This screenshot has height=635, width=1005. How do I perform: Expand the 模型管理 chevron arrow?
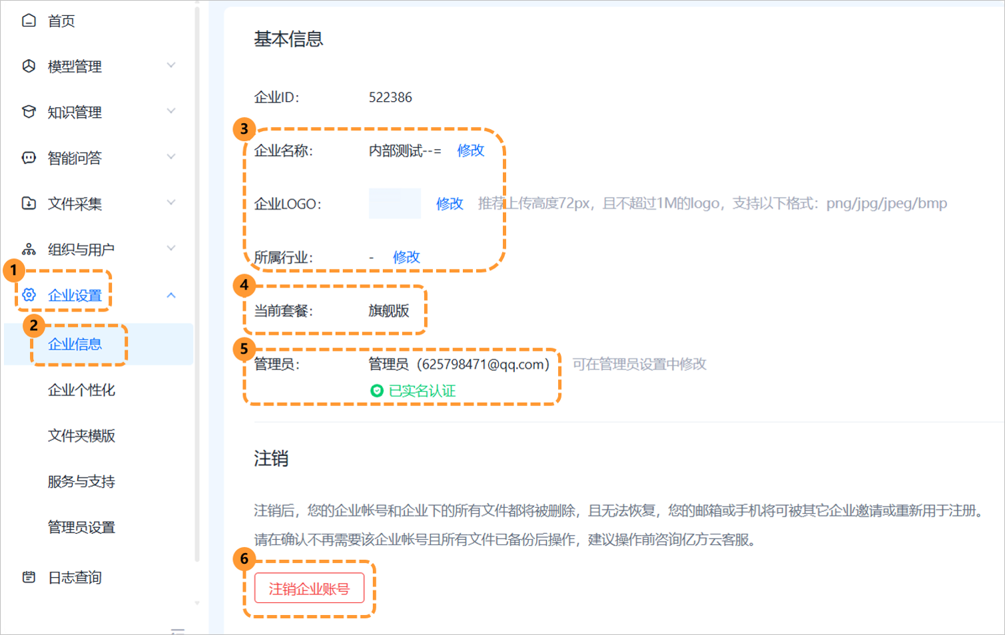(x=171, y=65)
